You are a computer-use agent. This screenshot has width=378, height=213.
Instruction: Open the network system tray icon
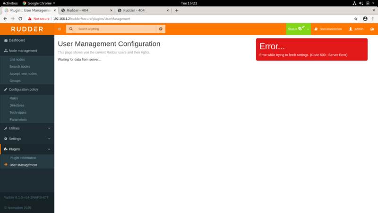[354, 3]
